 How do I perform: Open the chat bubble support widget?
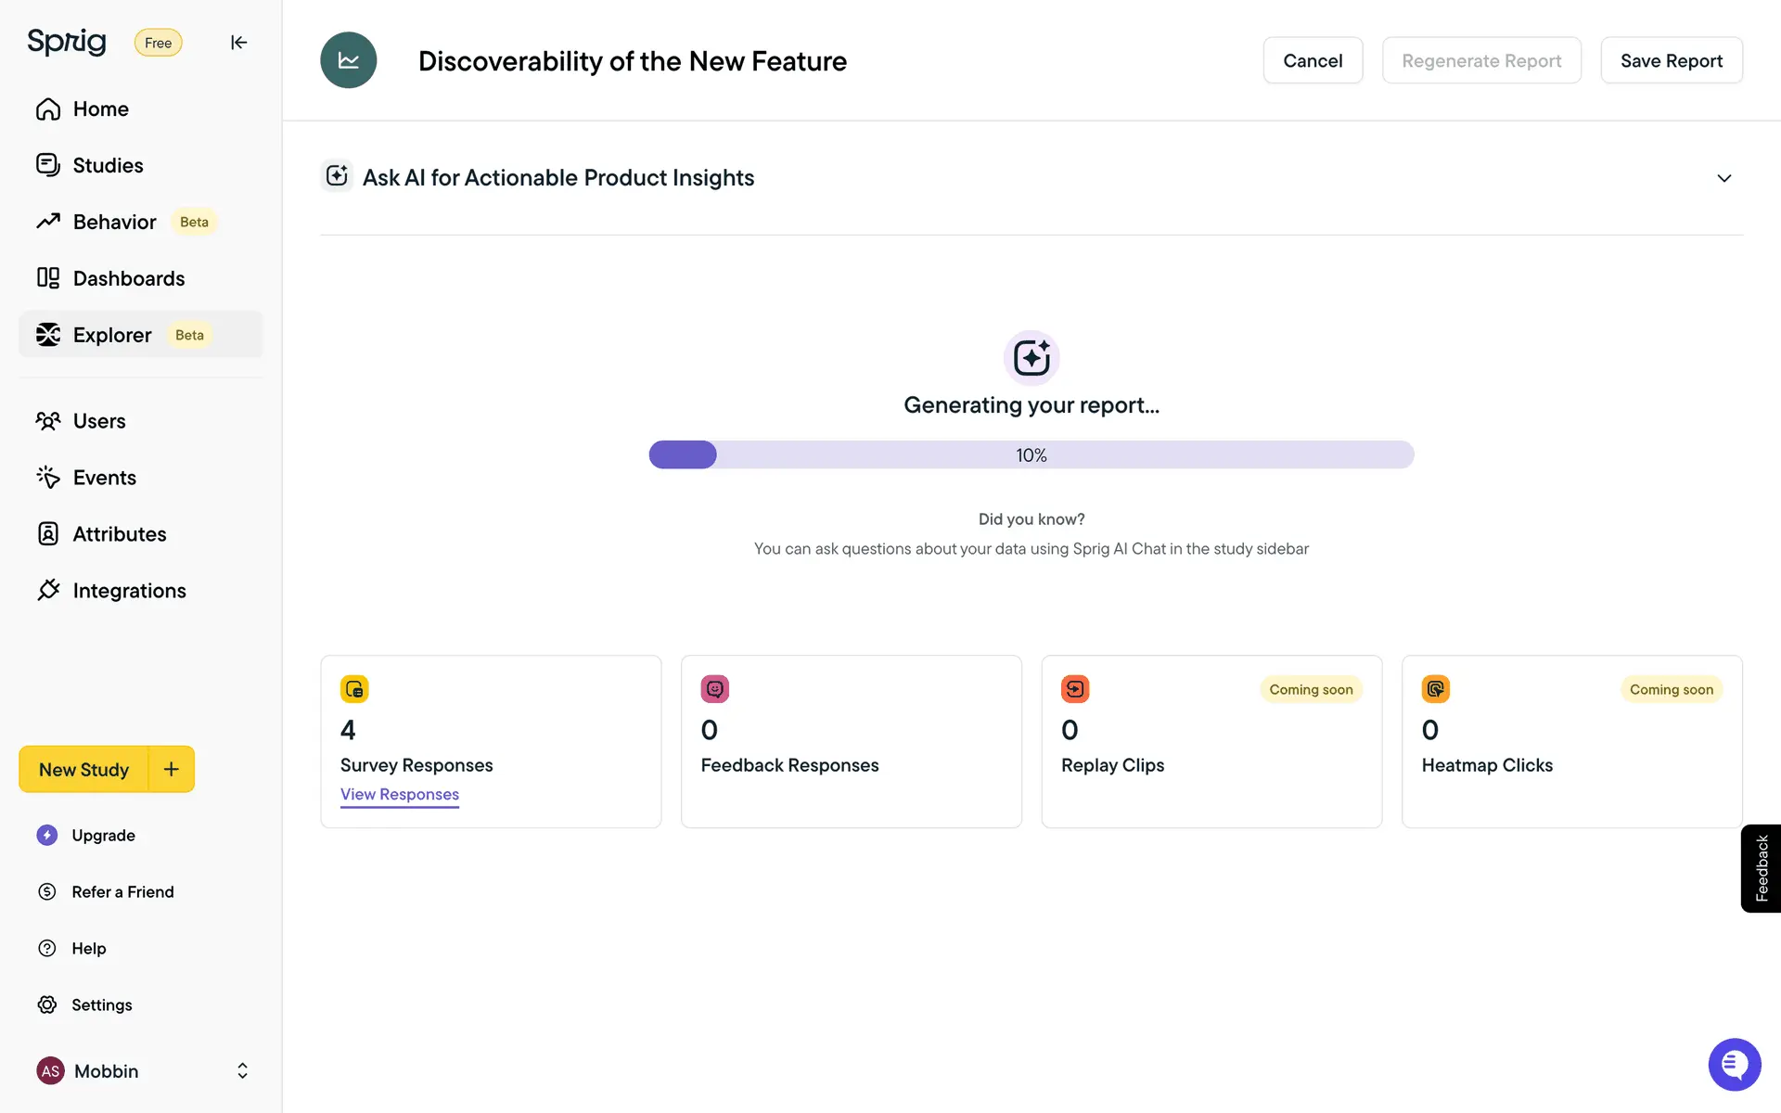click(x=1734, y=1065)
